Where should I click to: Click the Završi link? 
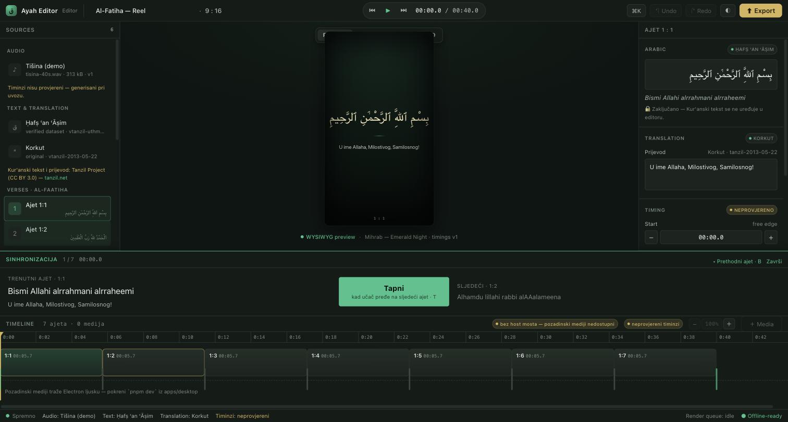point(774,261)
